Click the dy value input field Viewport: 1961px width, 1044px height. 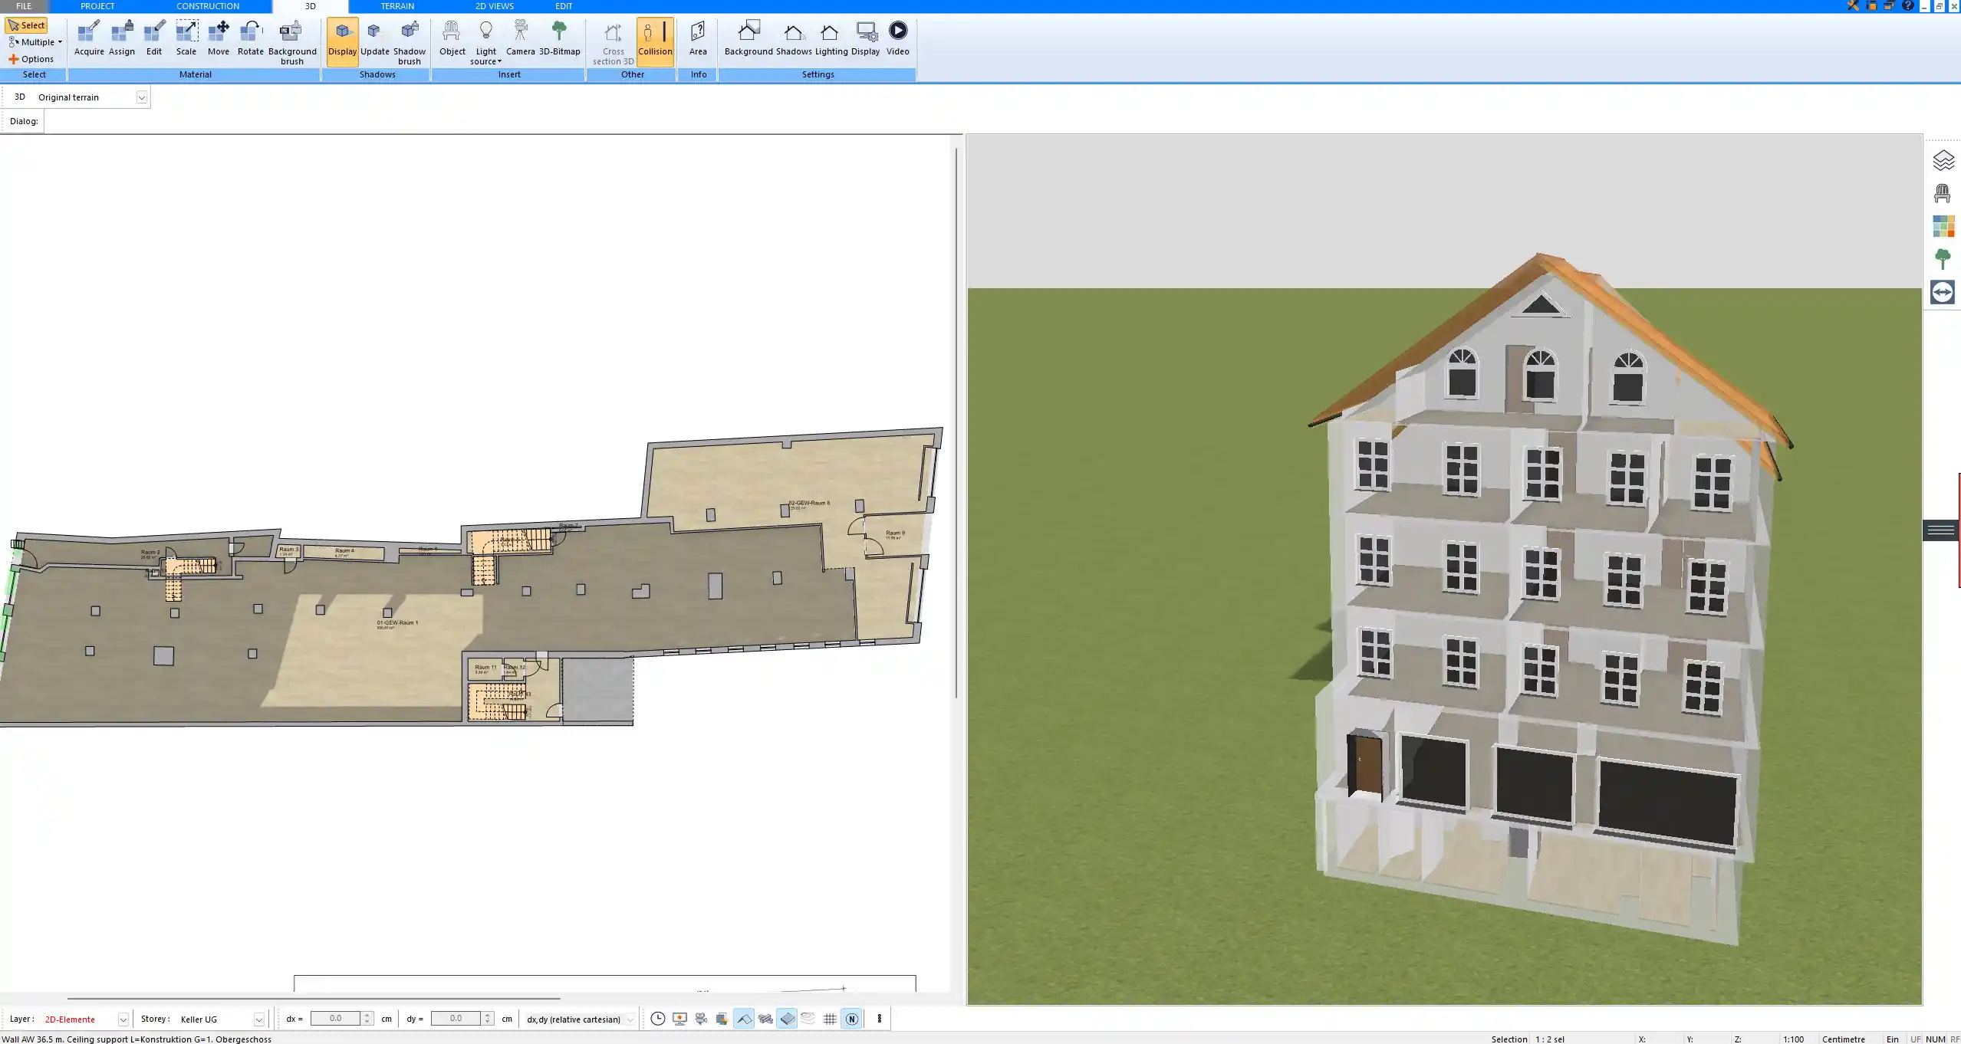click(456, 1019)
